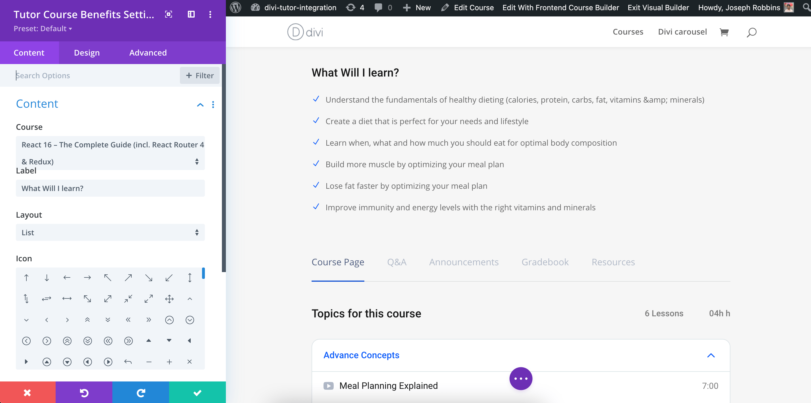Viewport: 811px width, 403px height.
Task: Collapse the Content options section
Action: pyautogui.click(x=200, y=105)
